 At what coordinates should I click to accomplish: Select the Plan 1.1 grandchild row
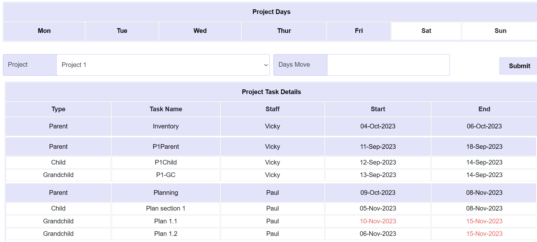(x=166, y=221)
